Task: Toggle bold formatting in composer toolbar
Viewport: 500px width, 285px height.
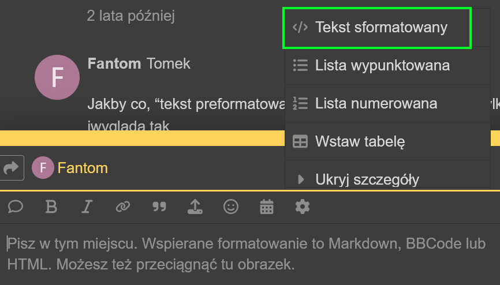Action: 51,207
